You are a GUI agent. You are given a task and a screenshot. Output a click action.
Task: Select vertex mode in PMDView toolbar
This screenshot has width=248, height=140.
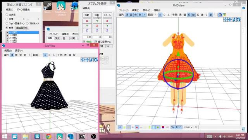click(x=127, y=15)
